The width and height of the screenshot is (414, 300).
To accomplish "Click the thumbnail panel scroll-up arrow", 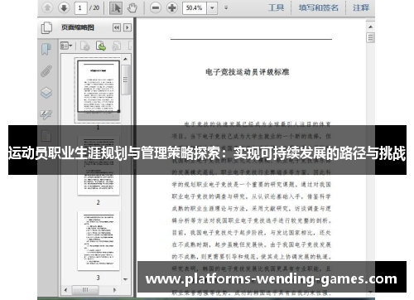I will (126, 59).
